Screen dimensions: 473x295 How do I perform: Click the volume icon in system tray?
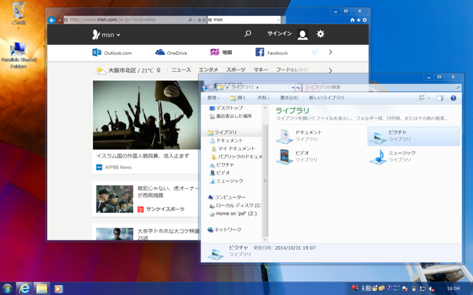(x=432, y=289)
